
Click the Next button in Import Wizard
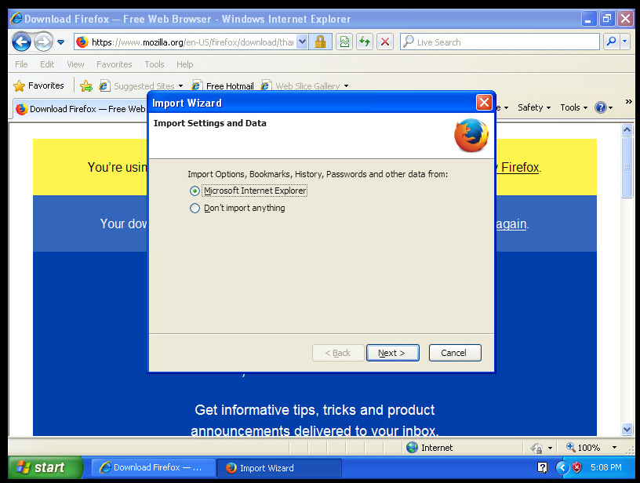[393, 353]
